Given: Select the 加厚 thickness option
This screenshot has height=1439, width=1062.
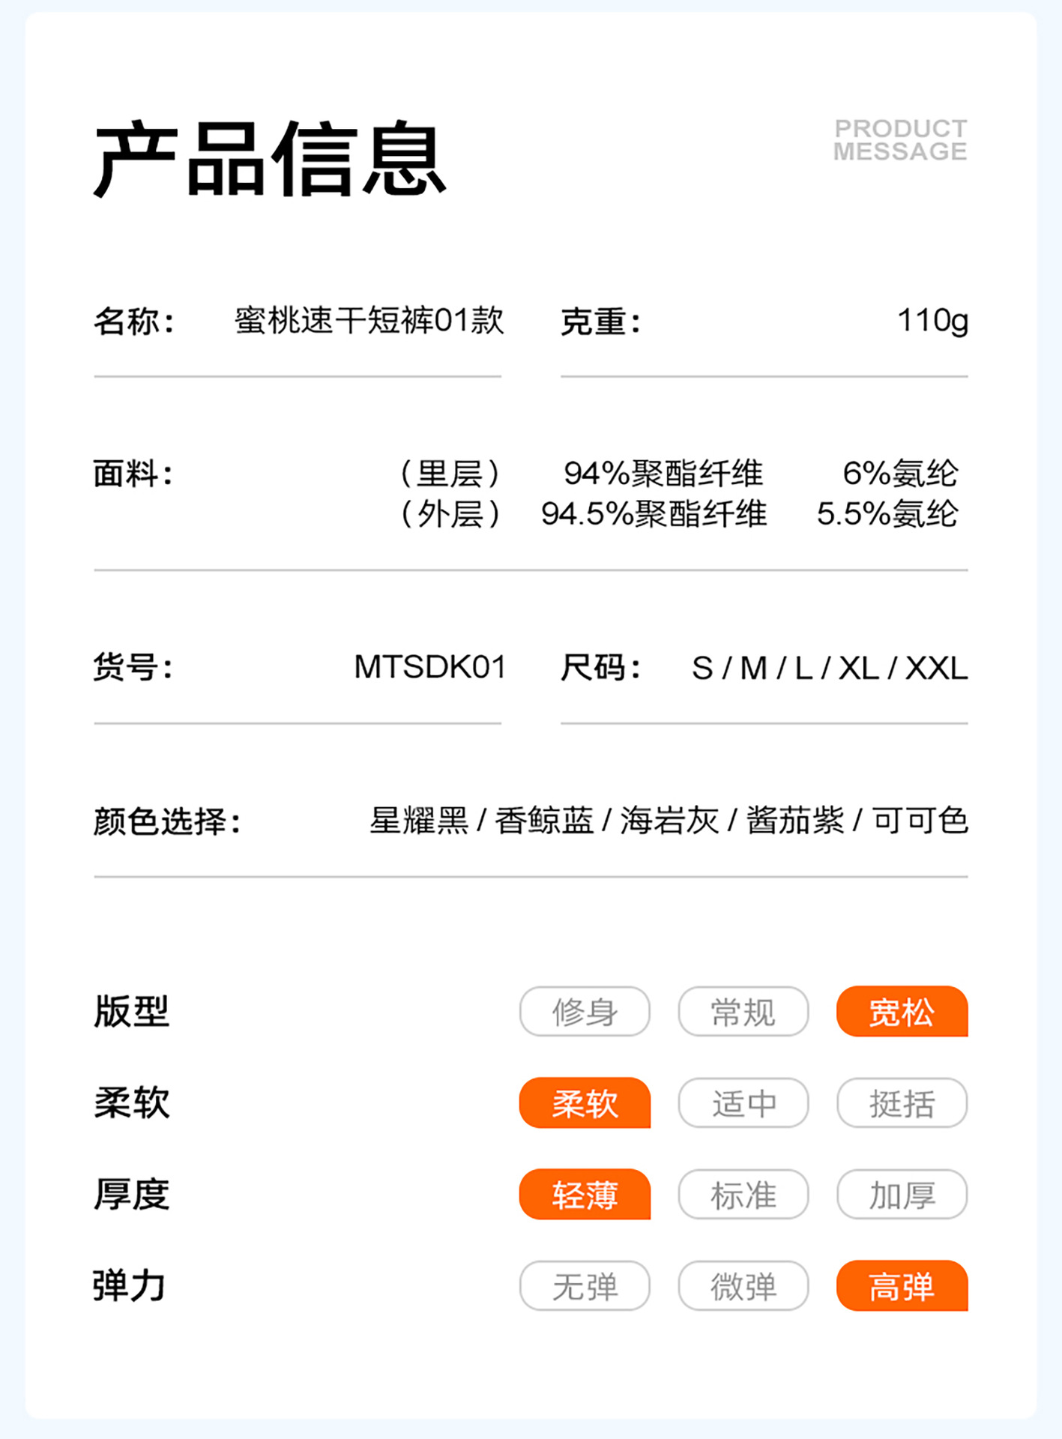Looking at the screenshot, I should click(x=902, y=1195).
